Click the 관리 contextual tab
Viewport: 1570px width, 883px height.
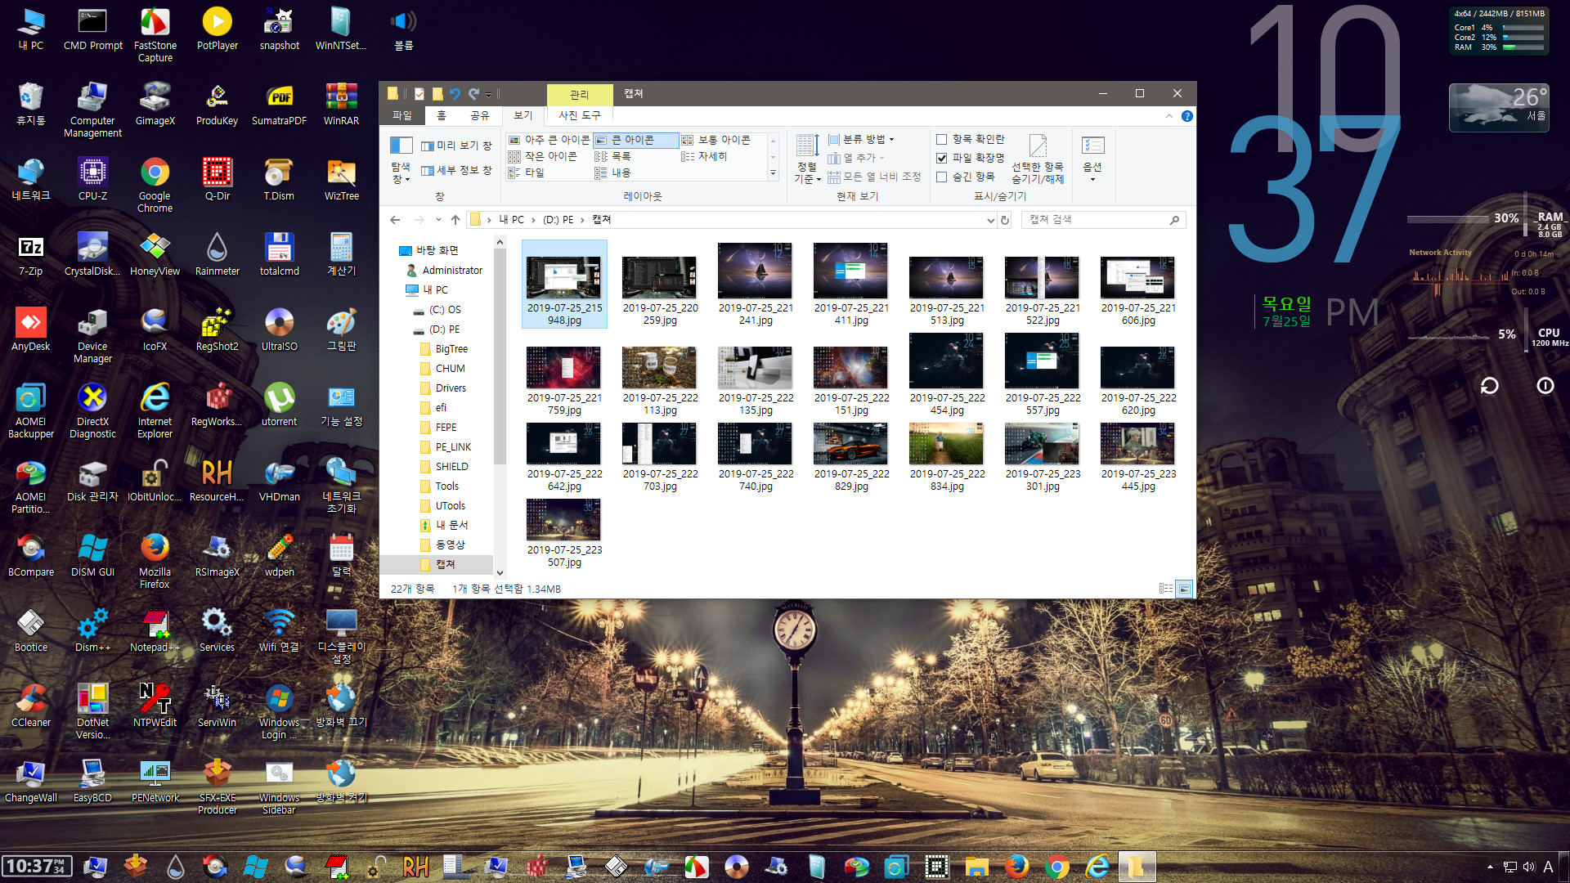click(580, 95)
